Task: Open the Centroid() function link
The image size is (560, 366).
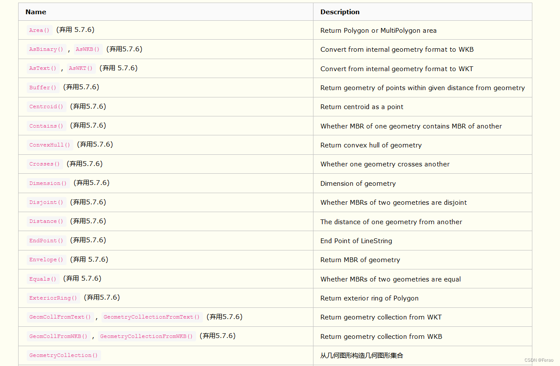Action: pos(46,106)
